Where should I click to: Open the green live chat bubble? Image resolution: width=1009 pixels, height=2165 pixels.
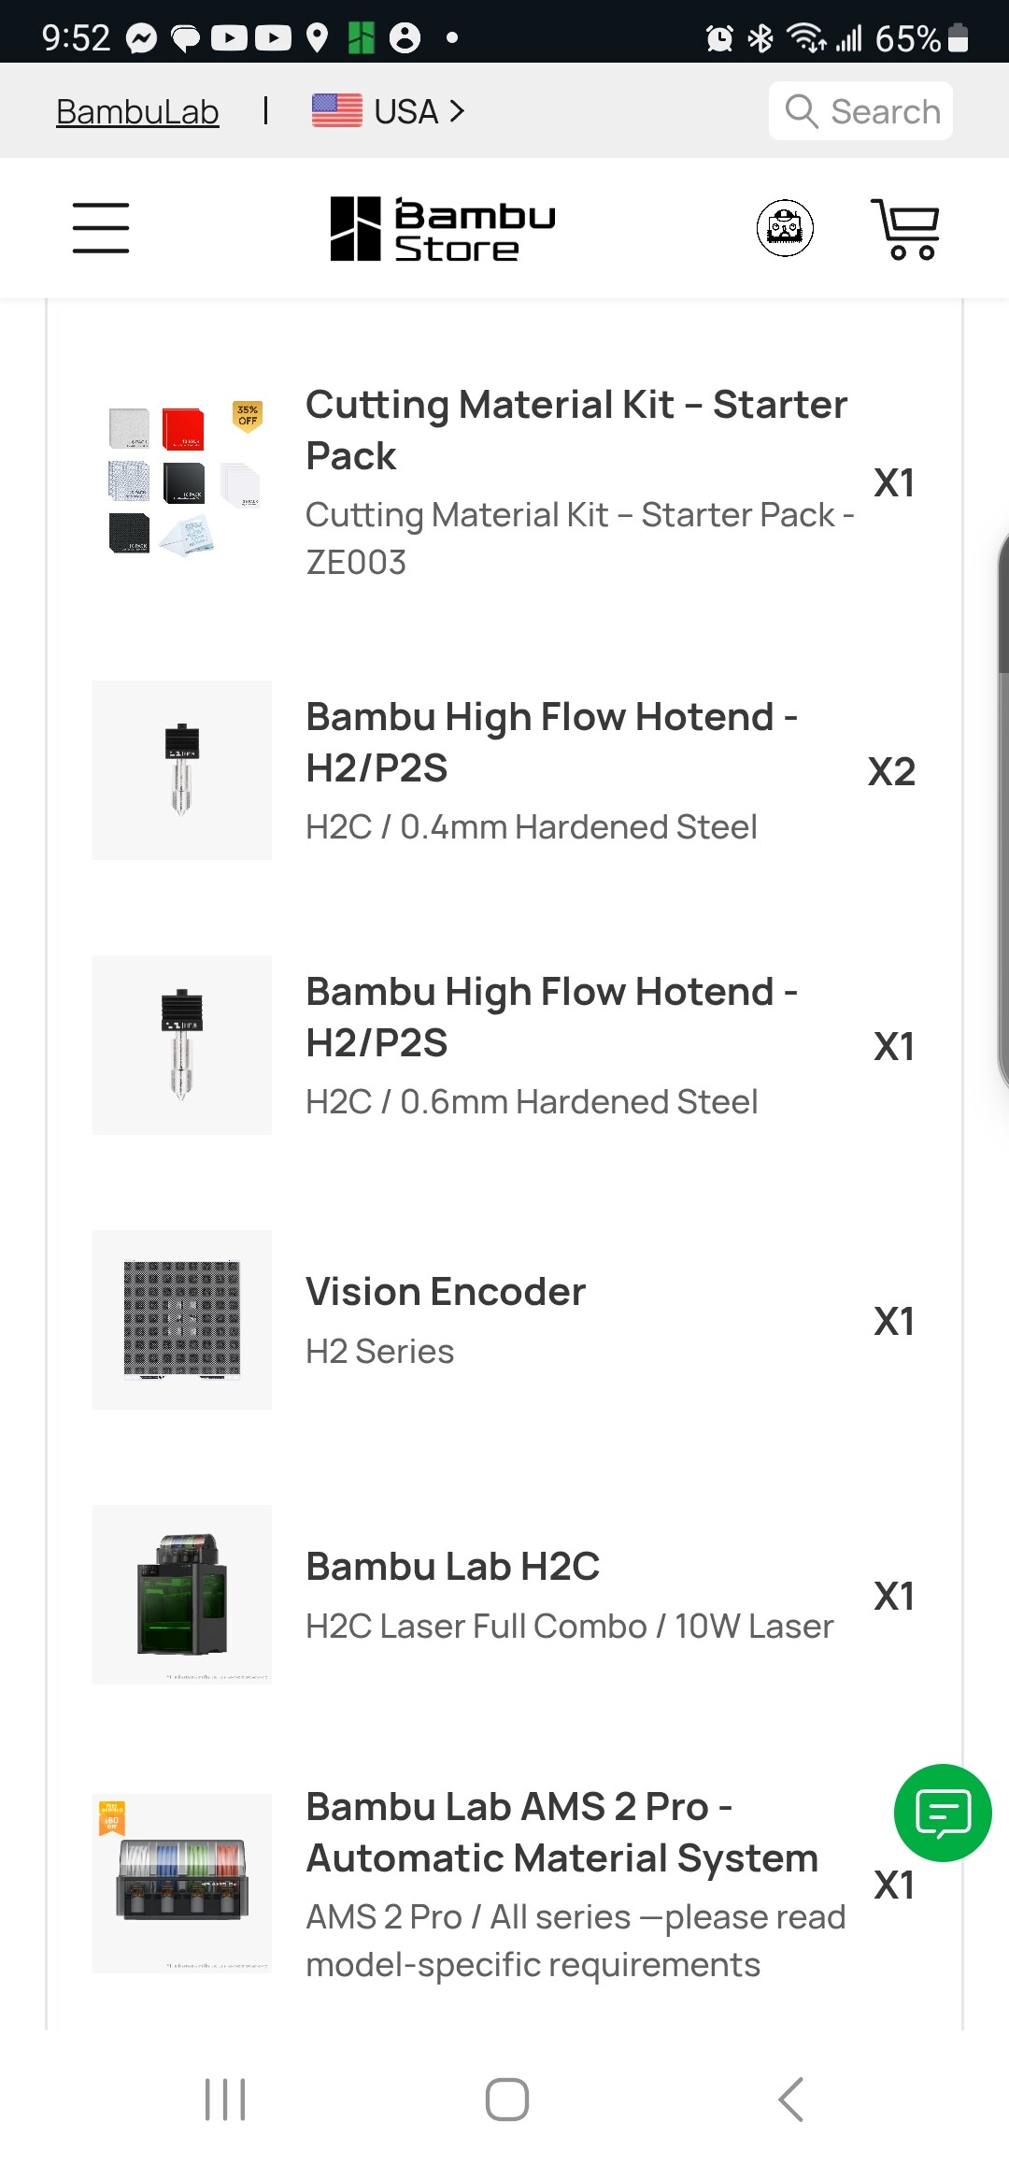pyautogui.click(x=942, y=1813)
